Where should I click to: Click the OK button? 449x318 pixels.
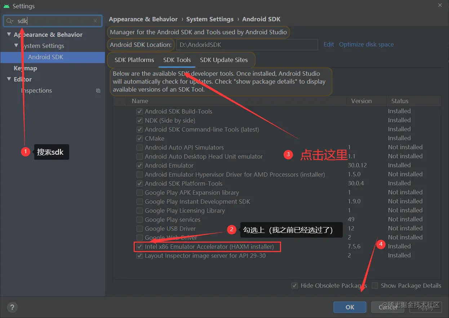pyautogui.click(x=350, y=307)
